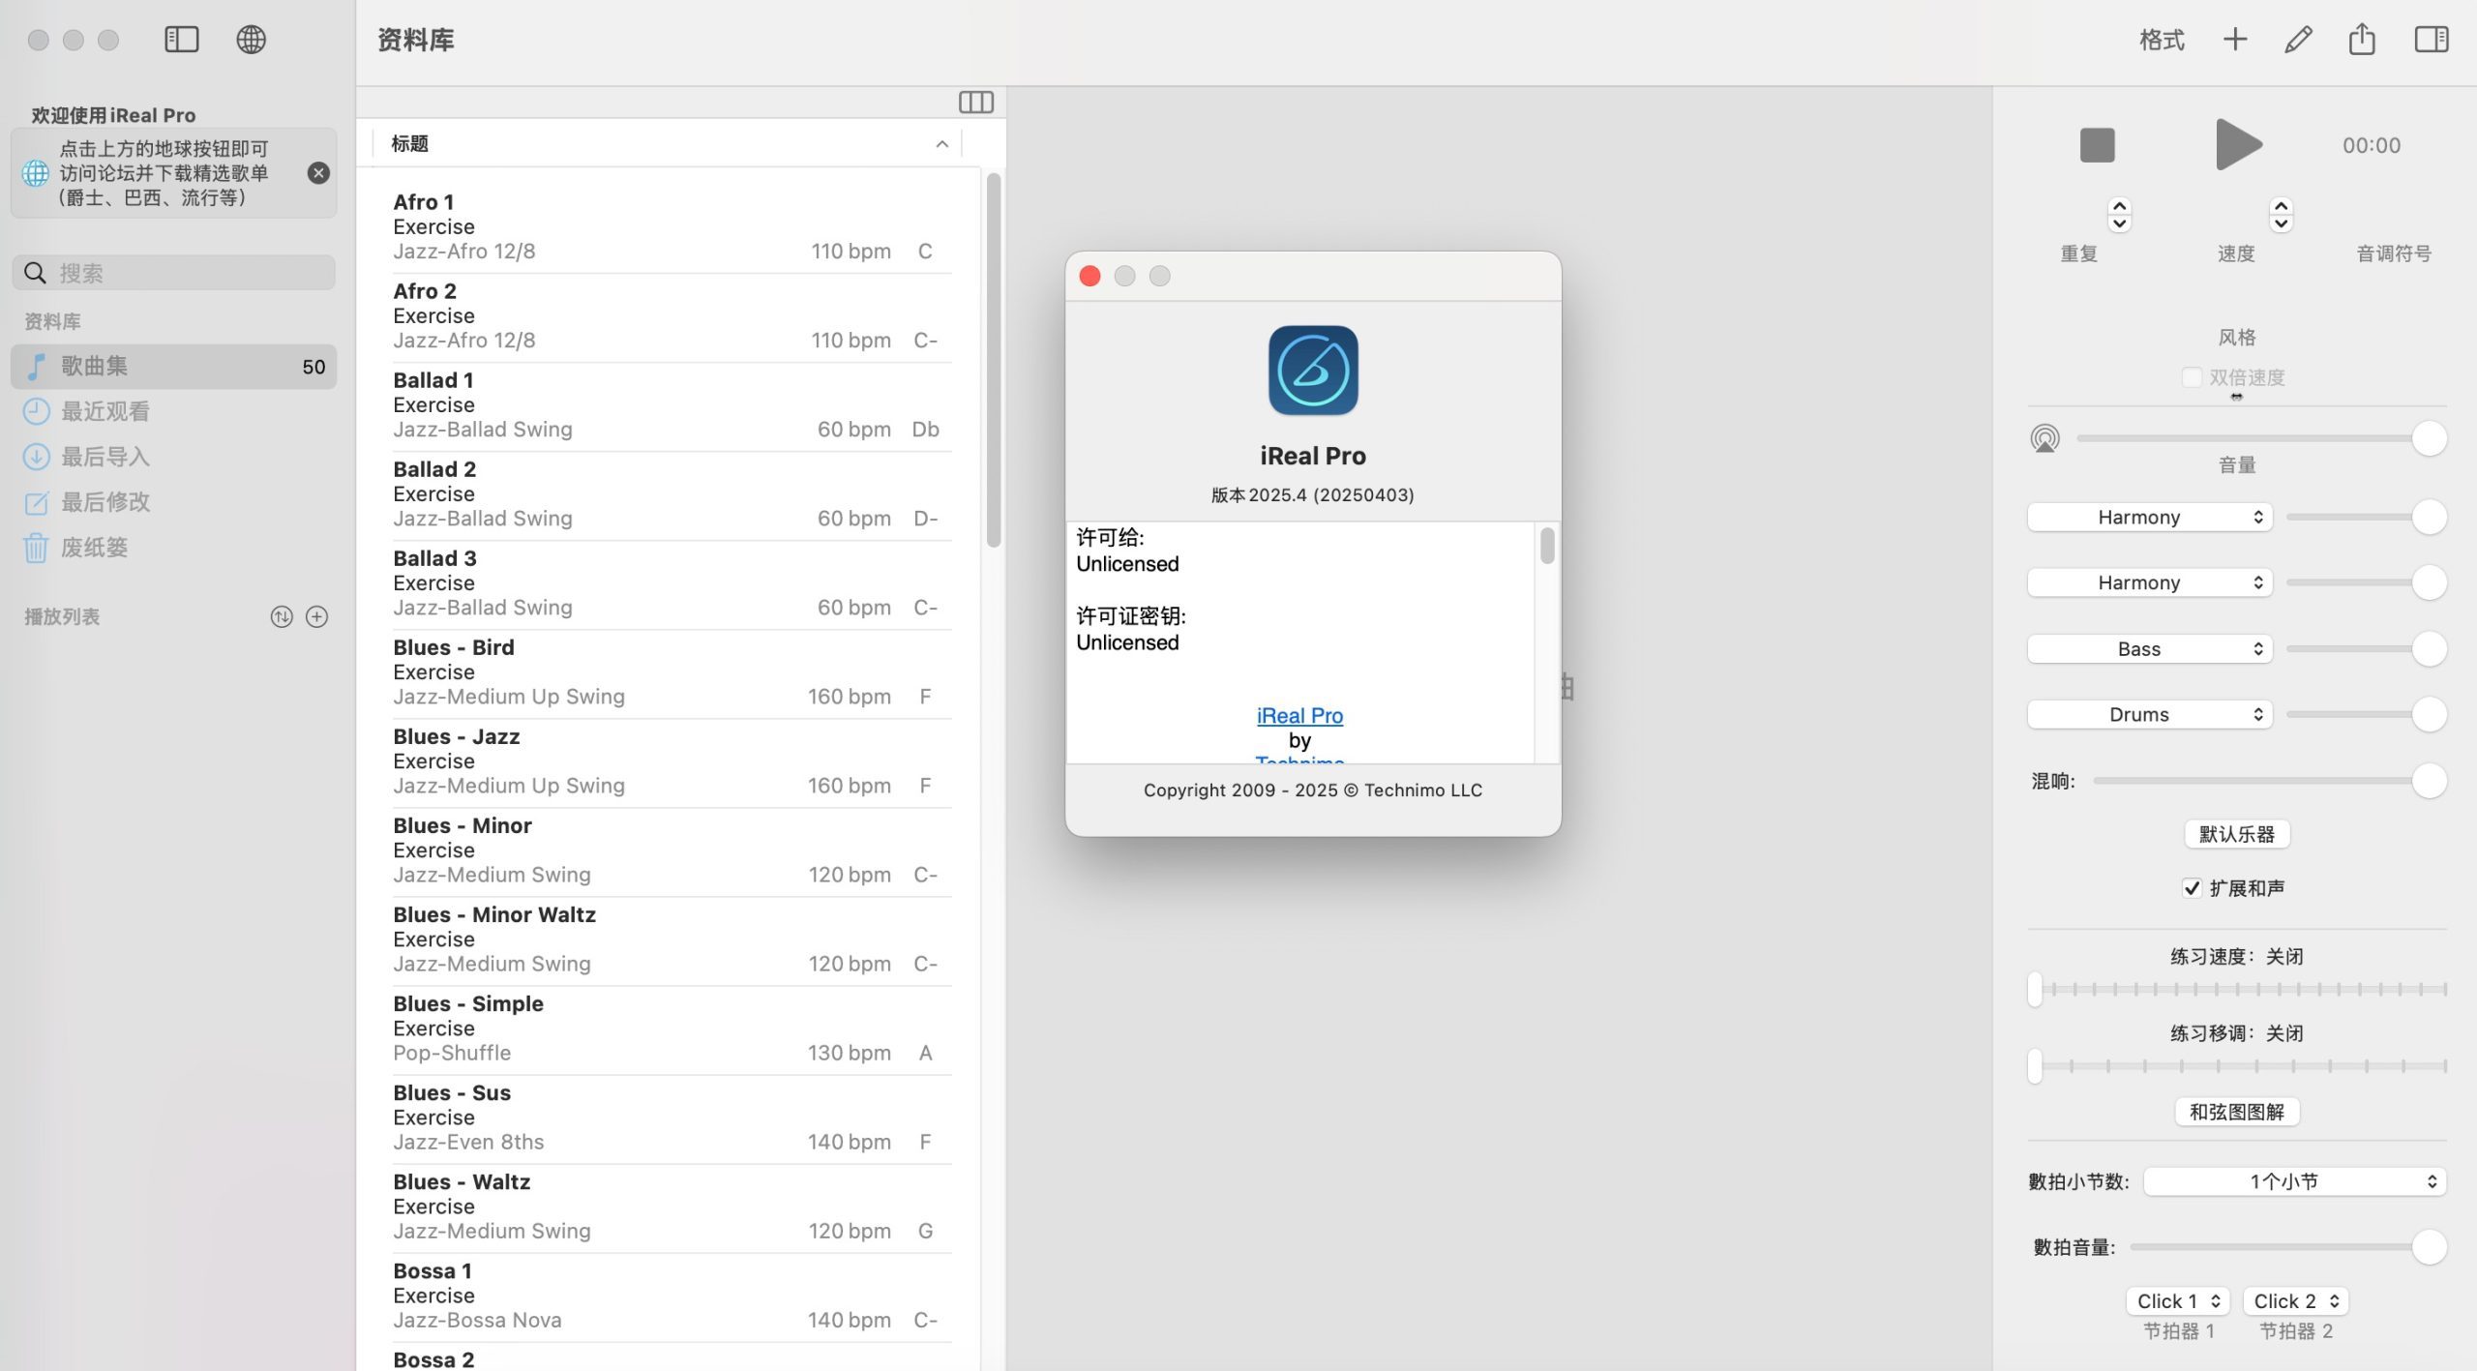2477x1371 pixels.
Task: Open the 格式 format menu
Action: point(2162,40)
